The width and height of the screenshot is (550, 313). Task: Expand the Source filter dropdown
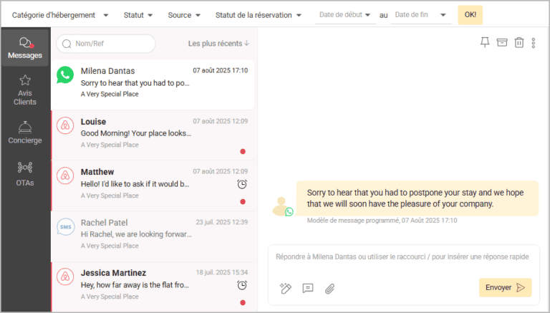[189, 15]
